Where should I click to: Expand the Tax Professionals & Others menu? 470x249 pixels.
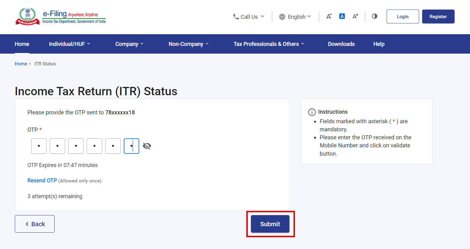[268, 44]
